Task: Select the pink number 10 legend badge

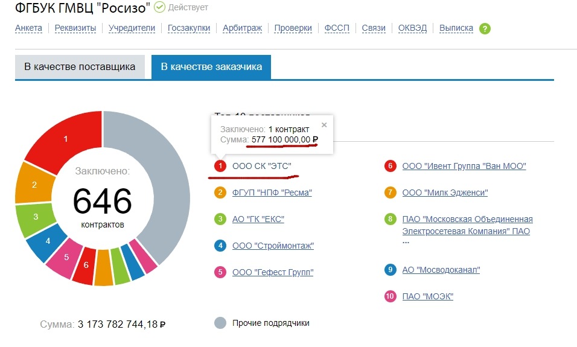Action: 390,296
